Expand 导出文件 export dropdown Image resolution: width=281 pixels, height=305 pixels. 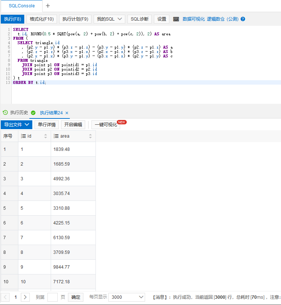coord(17,125)
